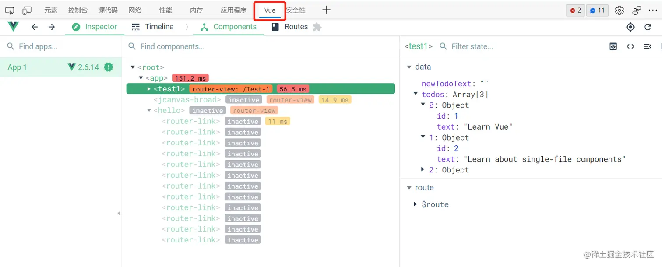Open the 11 messages counter
Viewport: 662px width, 267px height.
(x=597, y=11)
